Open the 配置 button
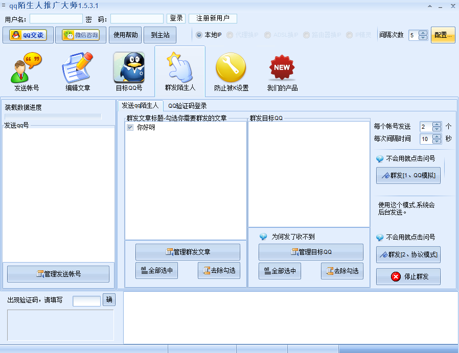Viewport: 459px width, 353px height. pyautogui.click(x=443, y=35)
